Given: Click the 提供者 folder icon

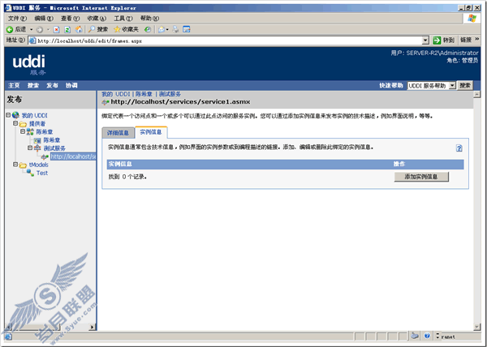Looking at the screenshot, I should [x=23, y=124].
